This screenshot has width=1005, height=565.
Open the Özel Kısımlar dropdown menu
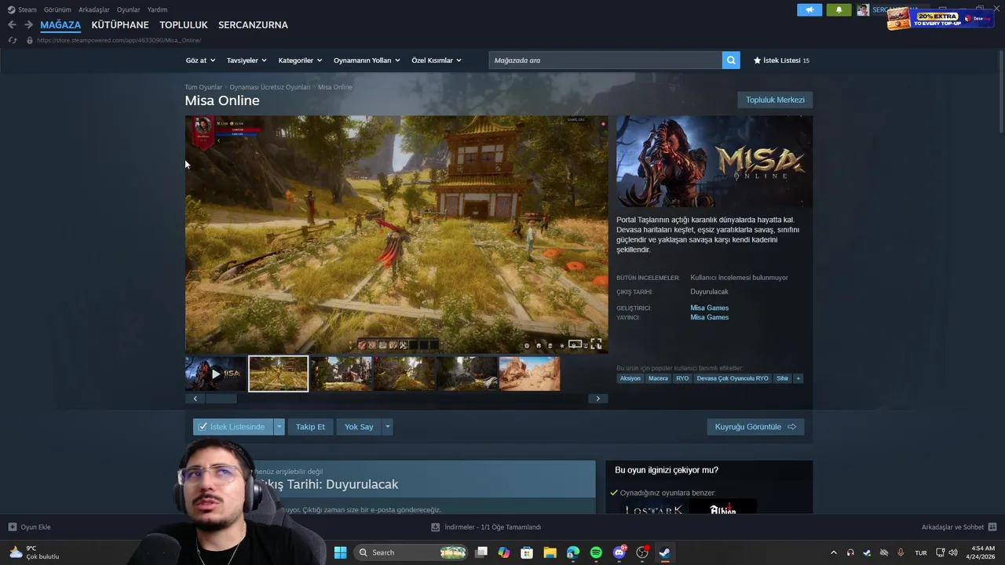tap(437, 60)
